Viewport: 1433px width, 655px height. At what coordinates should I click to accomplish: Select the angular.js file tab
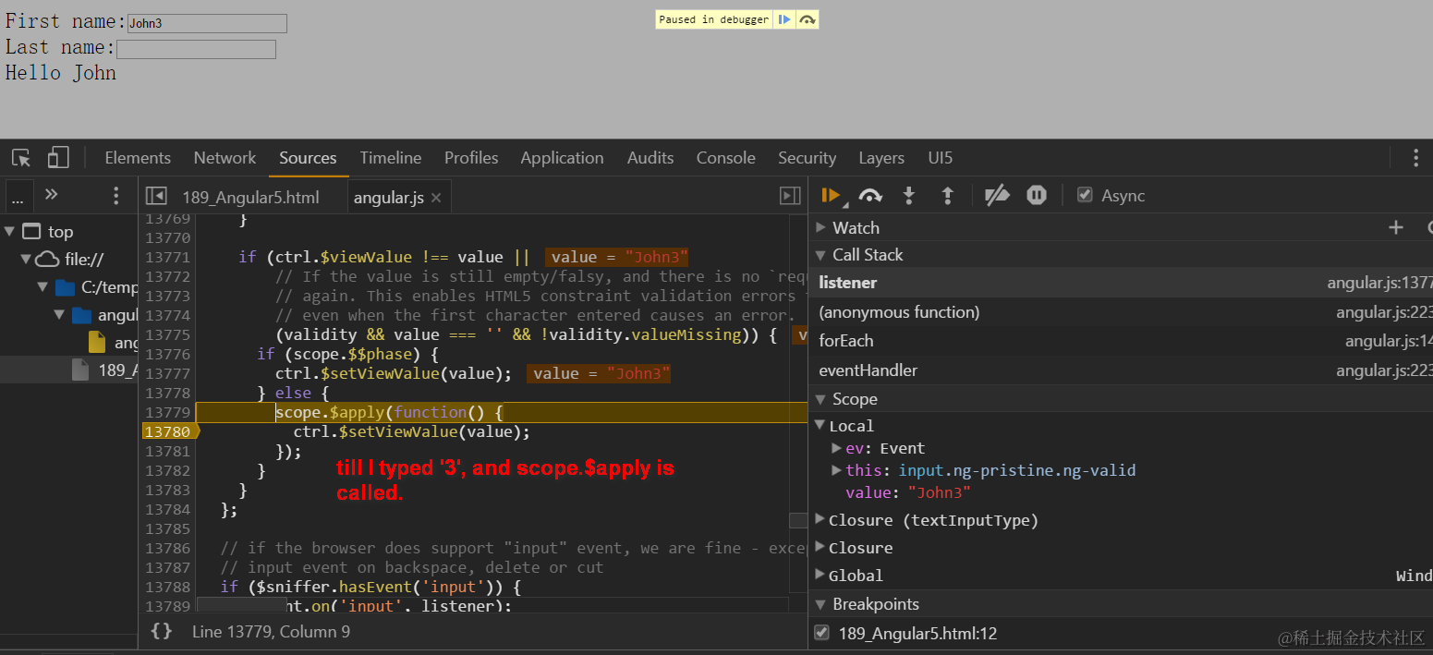388,198
